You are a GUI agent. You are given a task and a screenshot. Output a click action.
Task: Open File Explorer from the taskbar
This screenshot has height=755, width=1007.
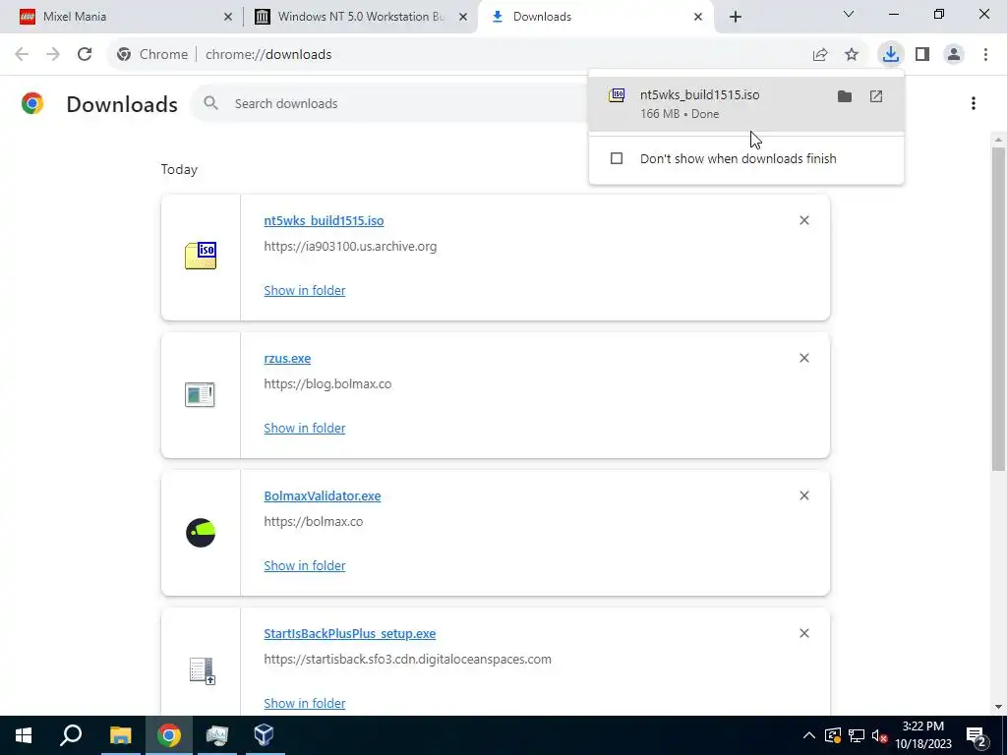pos(120,735)
